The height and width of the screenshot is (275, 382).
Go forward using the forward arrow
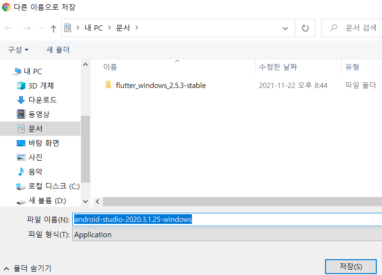pos(27,28)
